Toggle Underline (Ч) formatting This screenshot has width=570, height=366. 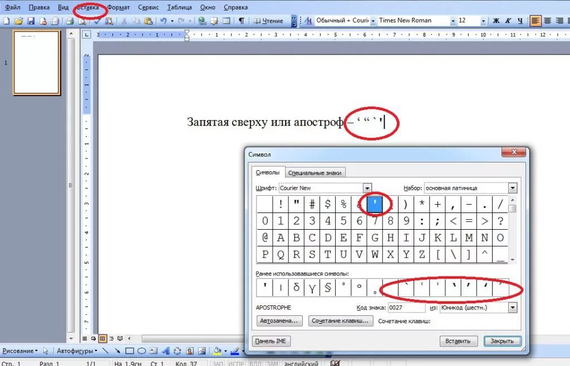(520, 21)
